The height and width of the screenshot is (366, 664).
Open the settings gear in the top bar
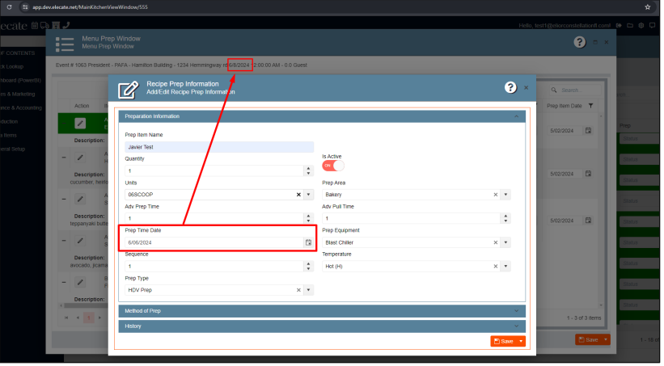coord(641,26)
